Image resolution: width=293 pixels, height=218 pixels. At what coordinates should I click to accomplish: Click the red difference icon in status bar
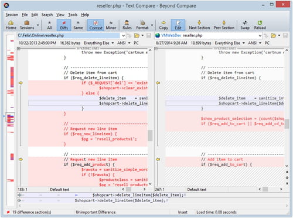pos(8,212)
